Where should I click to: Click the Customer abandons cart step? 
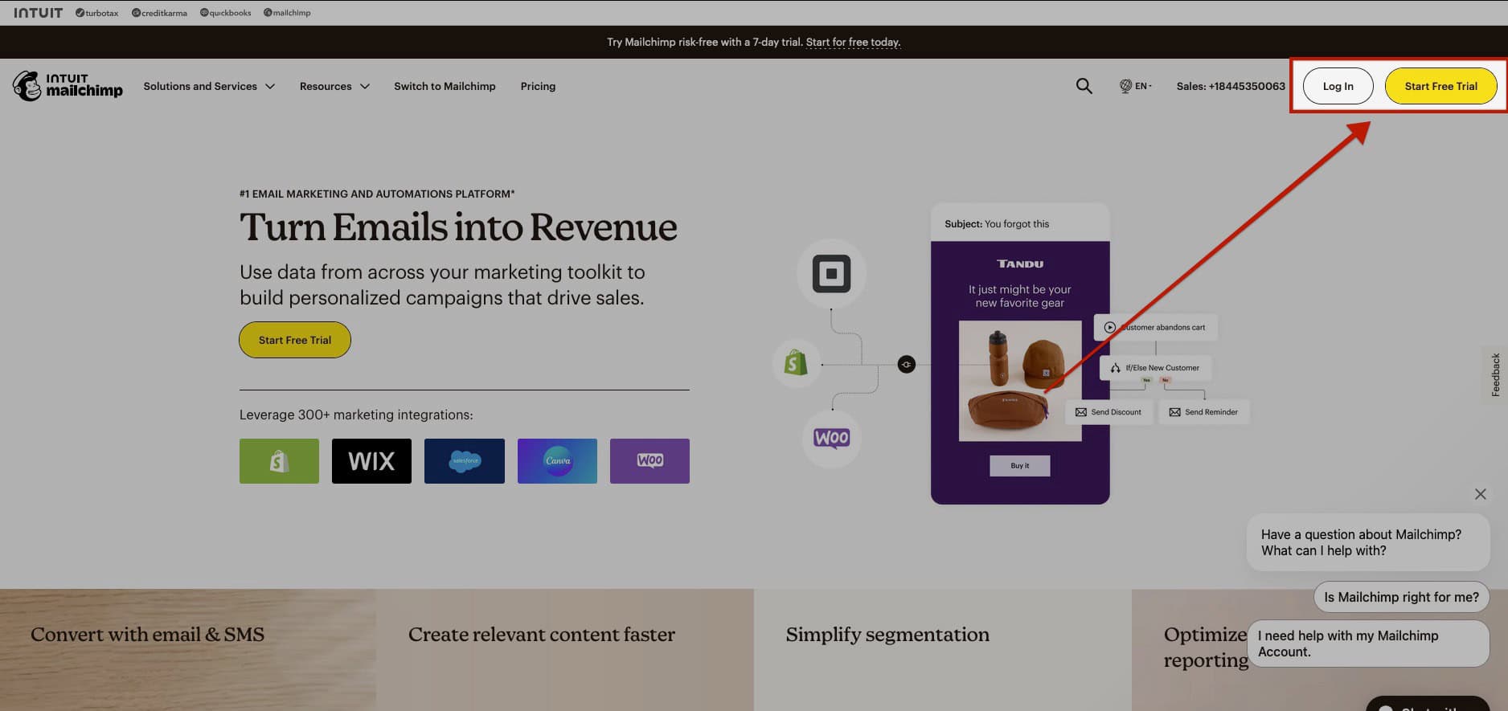pyautogui.click(x=1155, y=327)
